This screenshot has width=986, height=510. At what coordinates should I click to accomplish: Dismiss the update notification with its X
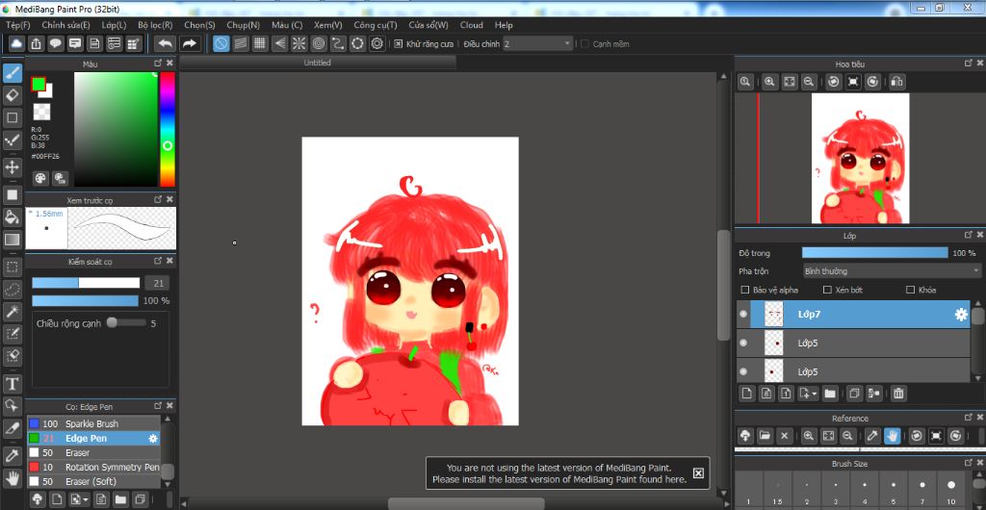[698, 472]
